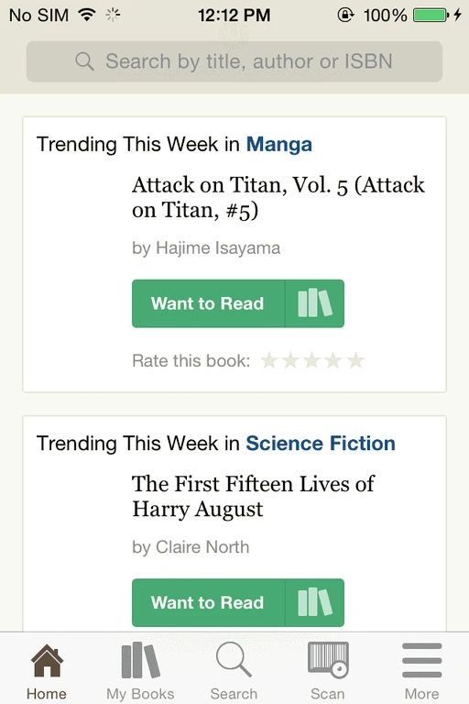Rate Attack on Titan one star
Viewport: 469px width, 704px height.
269,360
